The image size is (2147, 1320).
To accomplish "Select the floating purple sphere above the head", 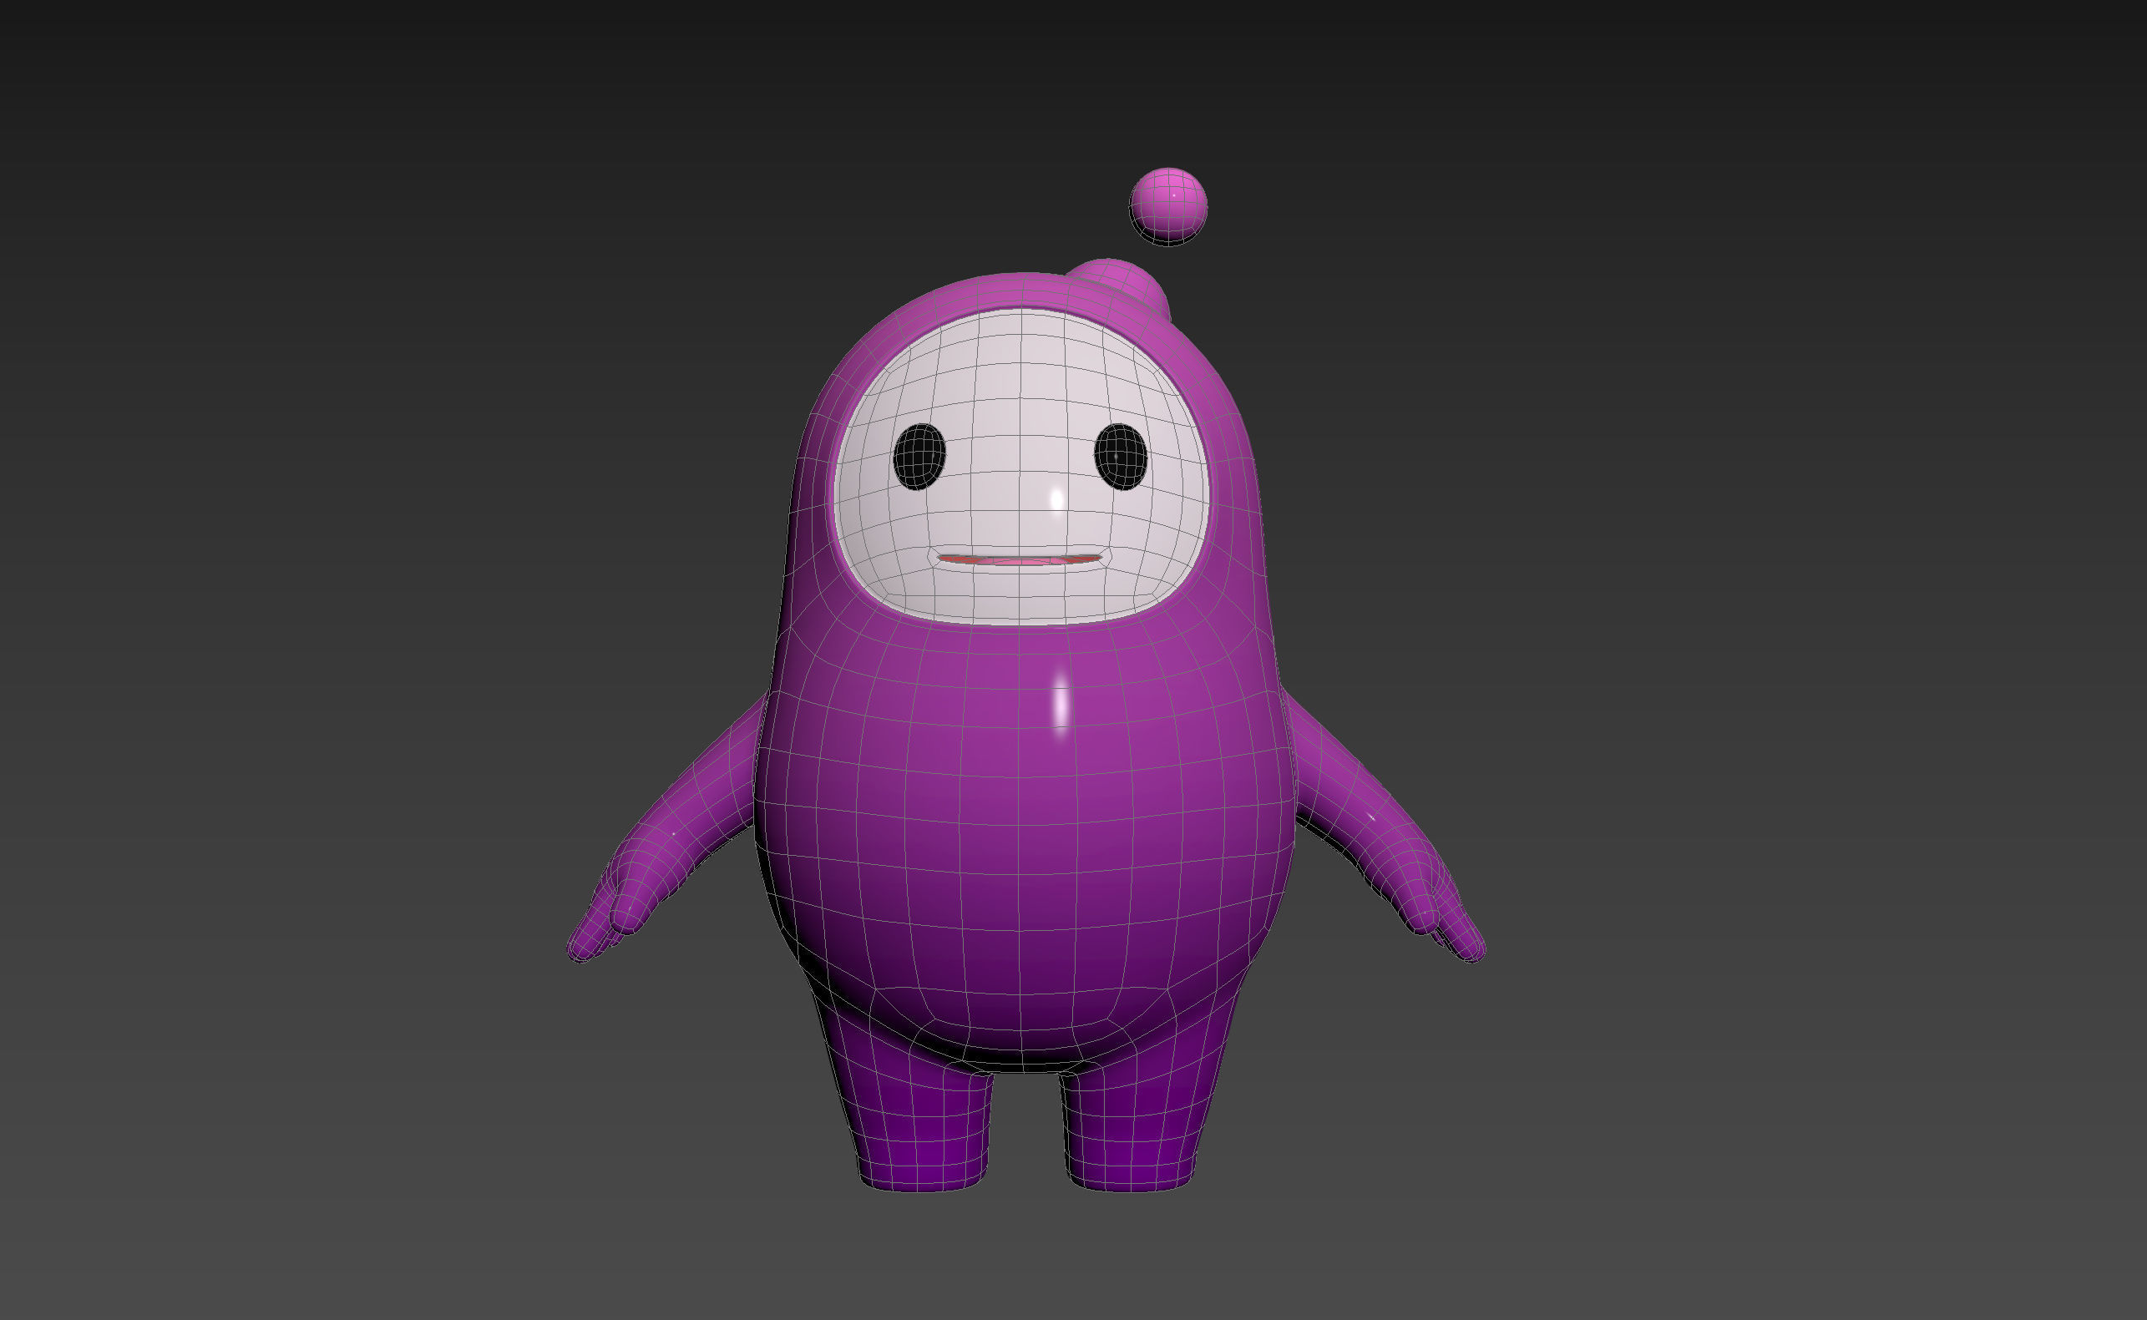I will tap(1168, 206).
